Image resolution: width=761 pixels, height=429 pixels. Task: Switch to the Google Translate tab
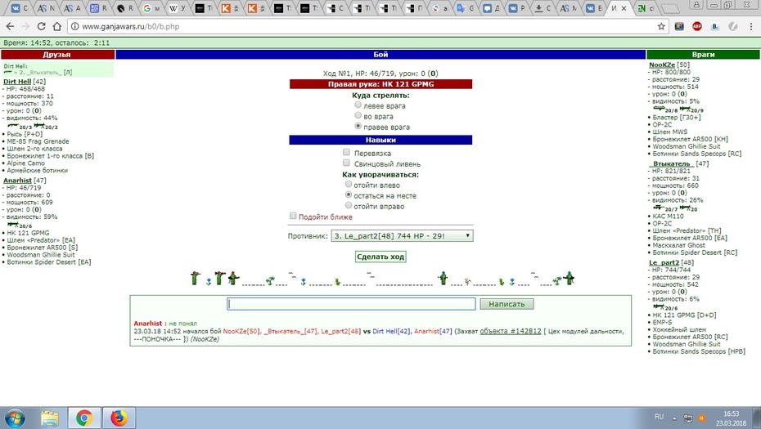[x=466, y=8]
